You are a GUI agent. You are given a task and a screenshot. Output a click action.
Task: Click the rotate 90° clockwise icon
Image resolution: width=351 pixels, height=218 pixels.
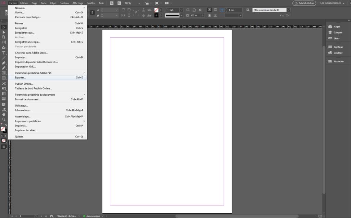pos(123,10)
